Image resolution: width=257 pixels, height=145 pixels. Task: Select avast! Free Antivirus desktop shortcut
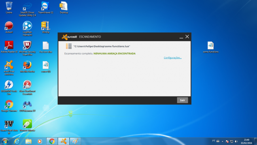click(9, 68)
